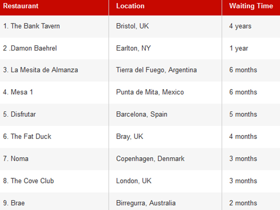Open The Cove Club entry
280x210 pixels.
pos(28,181)
